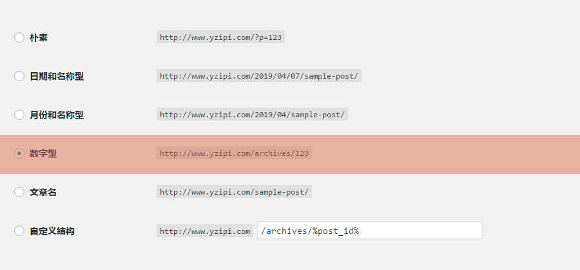This screenshot has height=270, width=580.
Task: Choose the 日期和名称型 radio option
Action: click(x=19, y=76)
